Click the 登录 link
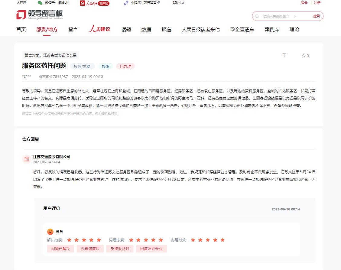This screenshot has height=270, width=341. coord(304,3)
